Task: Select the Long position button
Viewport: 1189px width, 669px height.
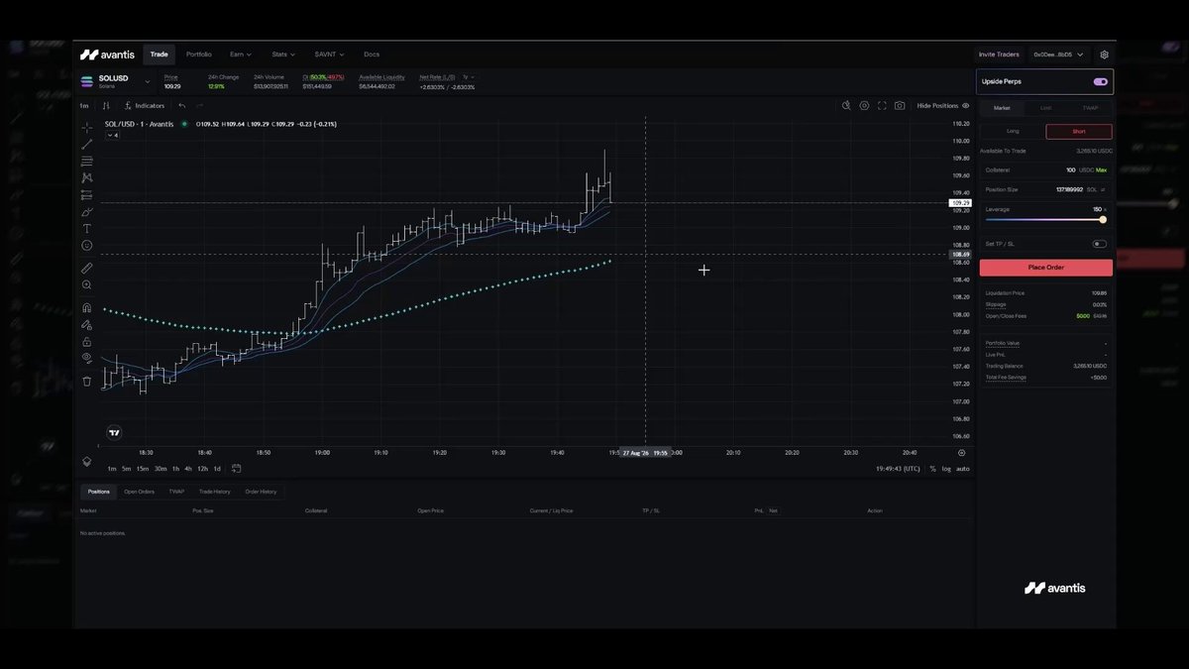Action: coord(1013,131)
